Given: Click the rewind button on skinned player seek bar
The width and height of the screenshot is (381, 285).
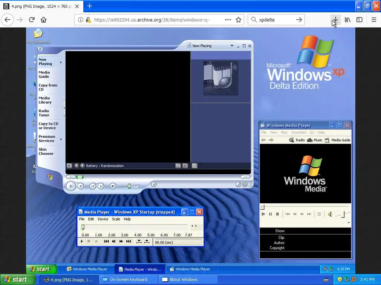Looking at the screenshot, I should [x=71, y=177].
